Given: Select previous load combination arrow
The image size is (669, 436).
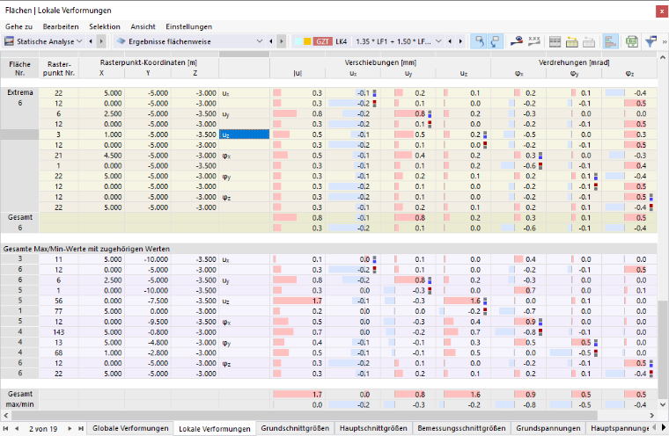Looking at the screenshot, I should [450, 41].
